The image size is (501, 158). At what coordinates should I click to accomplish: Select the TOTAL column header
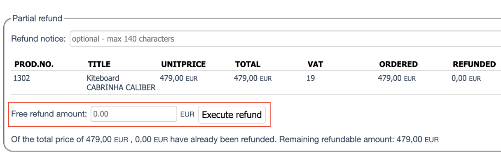coord(248,64)
